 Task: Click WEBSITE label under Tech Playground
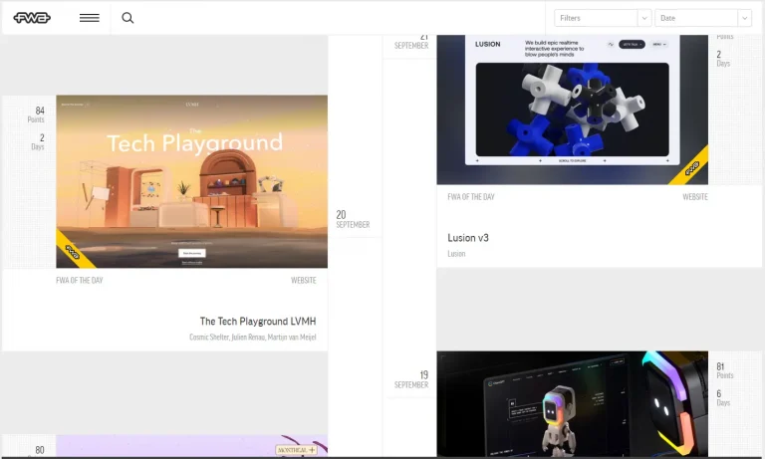click(304, 280)
